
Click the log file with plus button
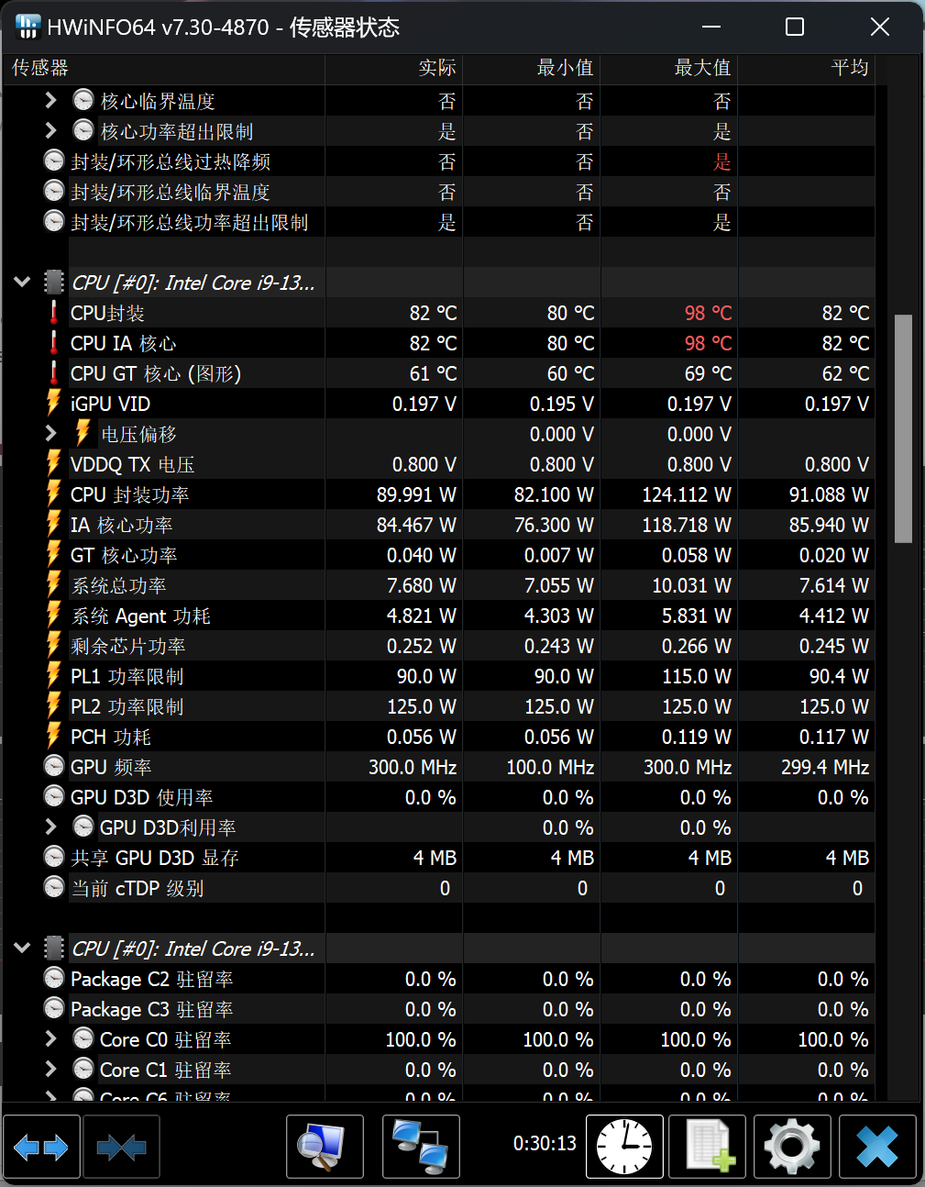coord(707,1147)
